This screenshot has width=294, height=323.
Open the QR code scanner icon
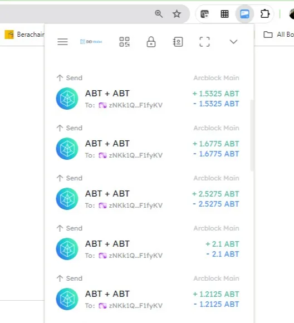click(x=124, y=42)
